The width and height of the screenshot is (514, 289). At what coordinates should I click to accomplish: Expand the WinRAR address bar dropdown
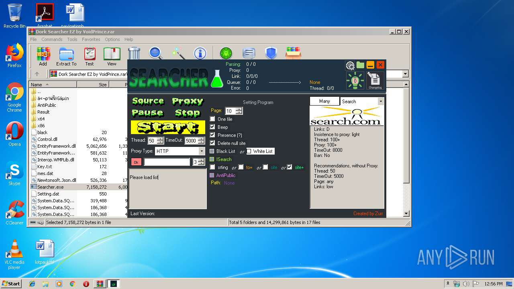pos(405,74)
